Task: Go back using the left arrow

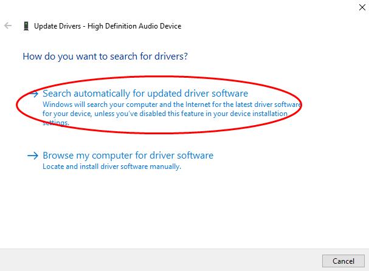Action: pos(8,26)
